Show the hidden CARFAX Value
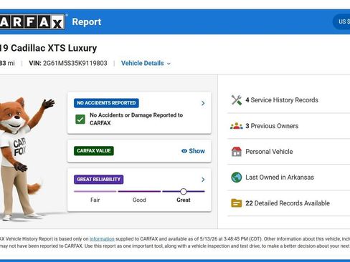This screenshot has height=262, width=350. (x=193, y=151)
